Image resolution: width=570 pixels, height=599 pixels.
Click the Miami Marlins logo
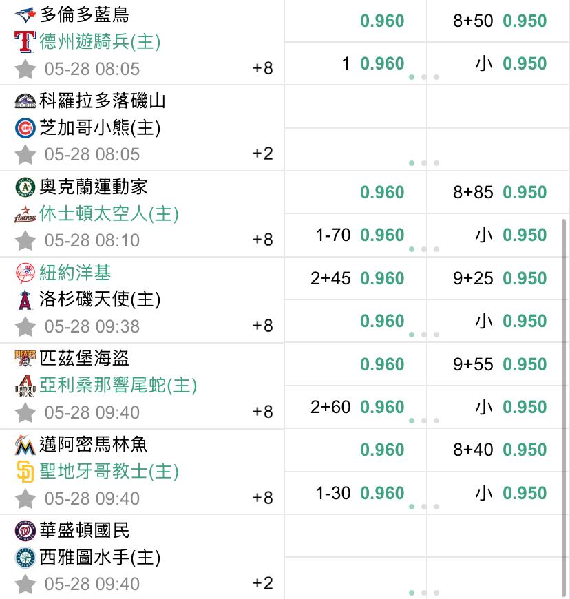(25, 445)
